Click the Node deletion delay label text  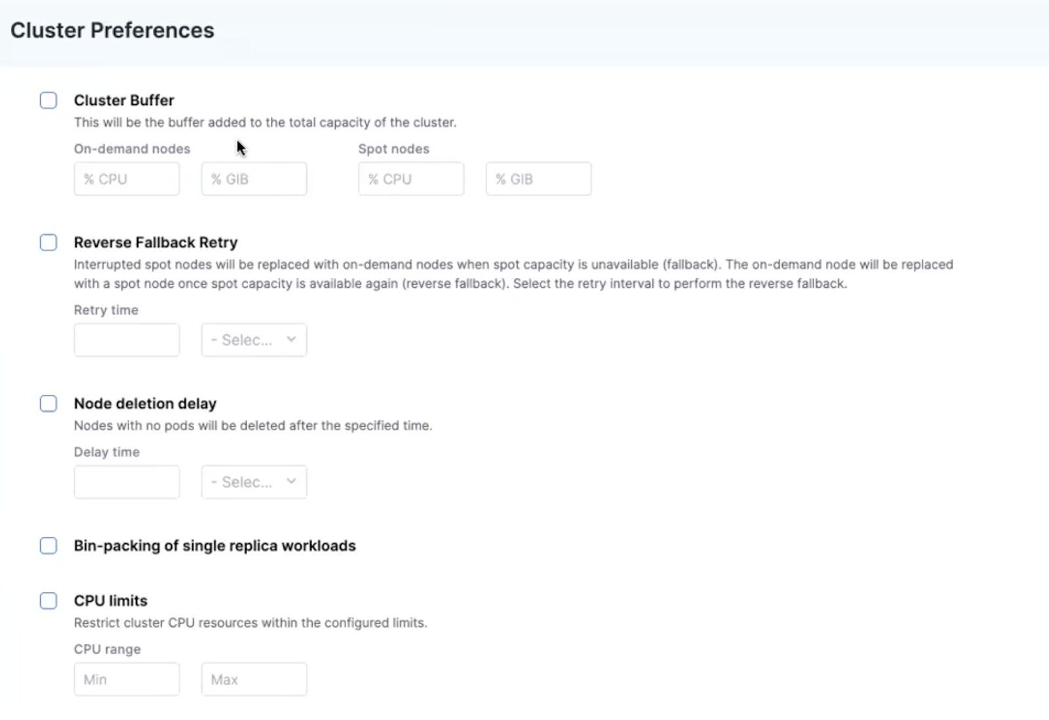click(145, 403)
